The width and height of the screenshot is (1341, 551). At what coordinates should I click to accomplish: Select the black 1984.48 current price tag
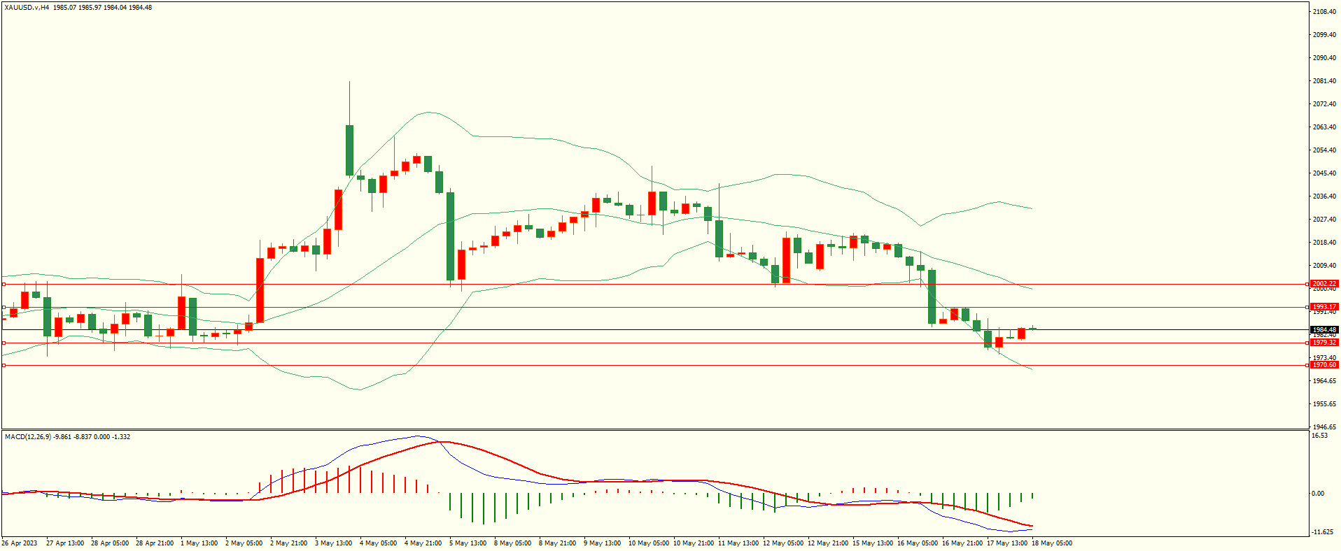tap(1324, 330)
